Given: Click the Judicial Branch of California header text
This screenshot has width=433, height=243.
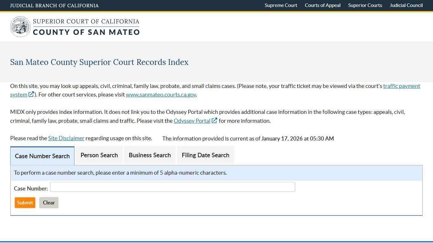Looking at the screenshot, I should (x=54, y=5).
